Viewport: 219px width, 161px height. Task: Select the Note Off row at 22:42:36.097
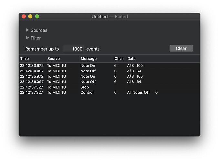pyautogui.click(x=109, y=81)
